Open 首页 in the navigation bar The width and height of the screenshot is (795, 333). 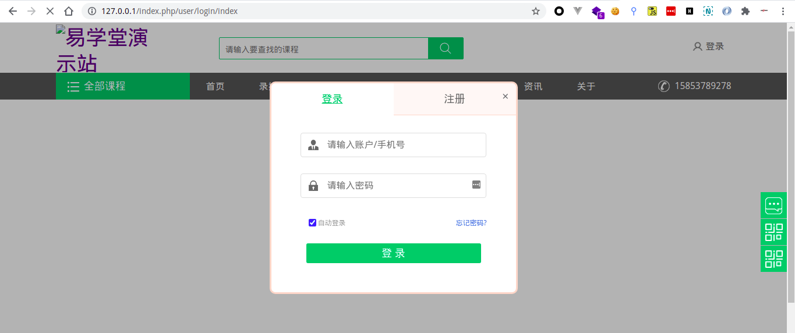tap(215, 86)
